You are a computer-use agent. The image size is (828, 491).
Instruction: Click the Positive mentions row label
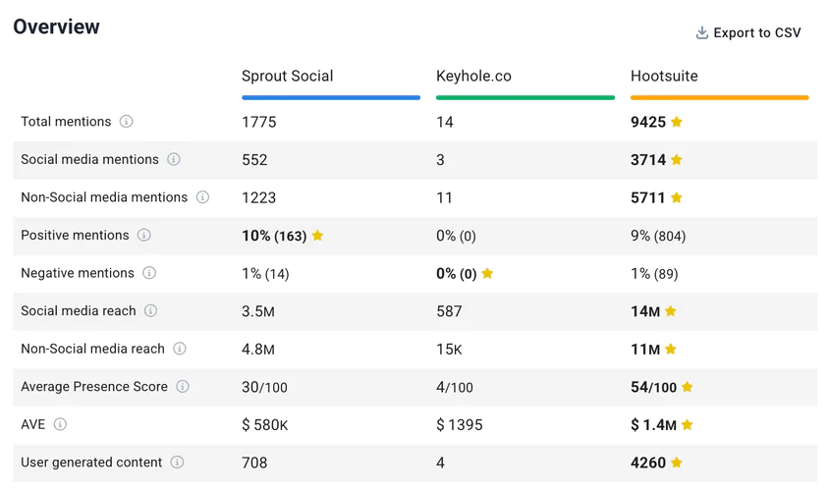(x=75, y=235)
